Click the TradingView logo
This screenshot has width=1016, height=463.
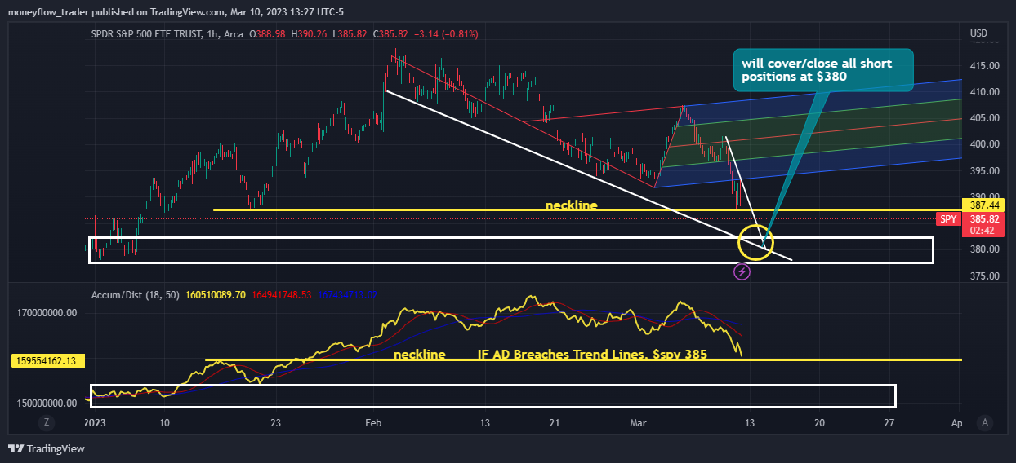(47, 448)
